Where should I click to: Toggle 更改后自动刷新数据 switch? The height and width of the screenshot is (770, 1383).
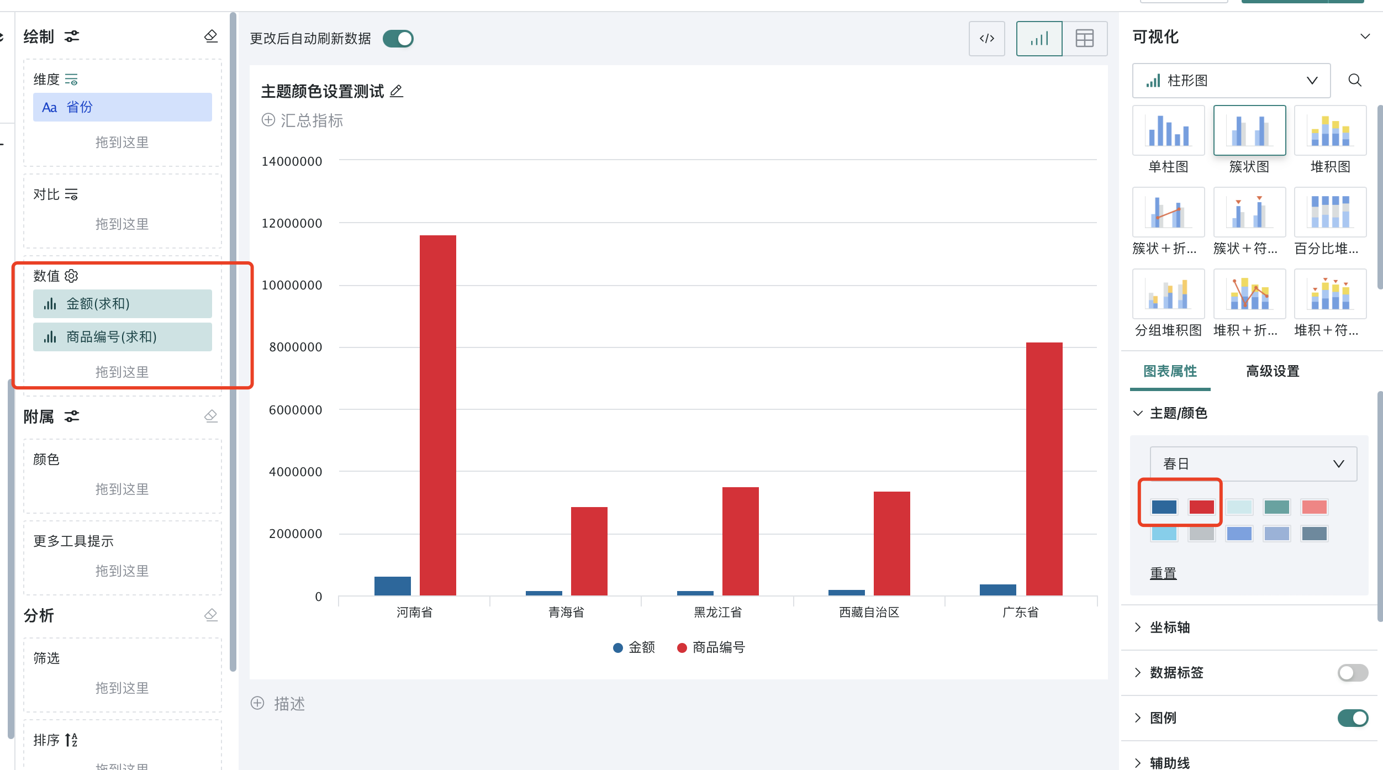pyautogui.click(x=398, y=39)
